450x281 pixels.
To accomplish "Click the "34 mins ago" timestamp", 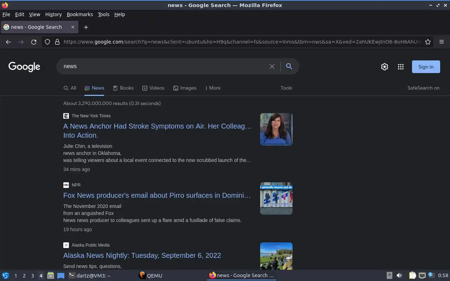I will pyautogui.click(x=77, y=169).
